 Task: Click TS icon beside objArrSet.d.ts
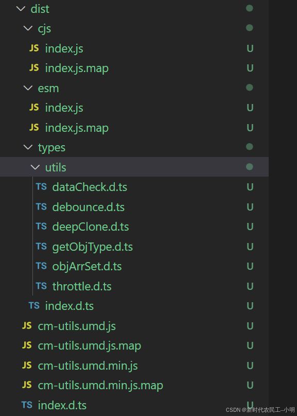(x=41, y=266)
